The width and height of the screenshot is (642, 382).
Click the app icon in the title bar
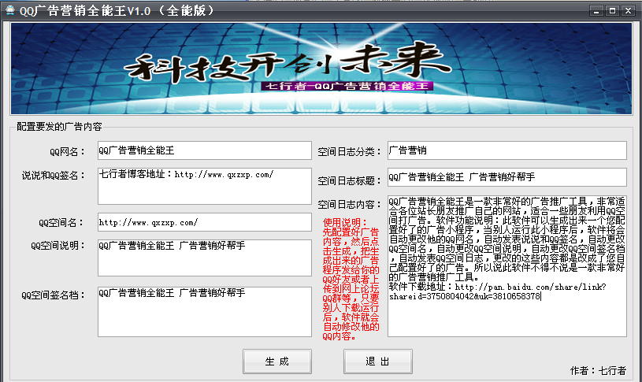pyautogui.click(x=9, y=10)
